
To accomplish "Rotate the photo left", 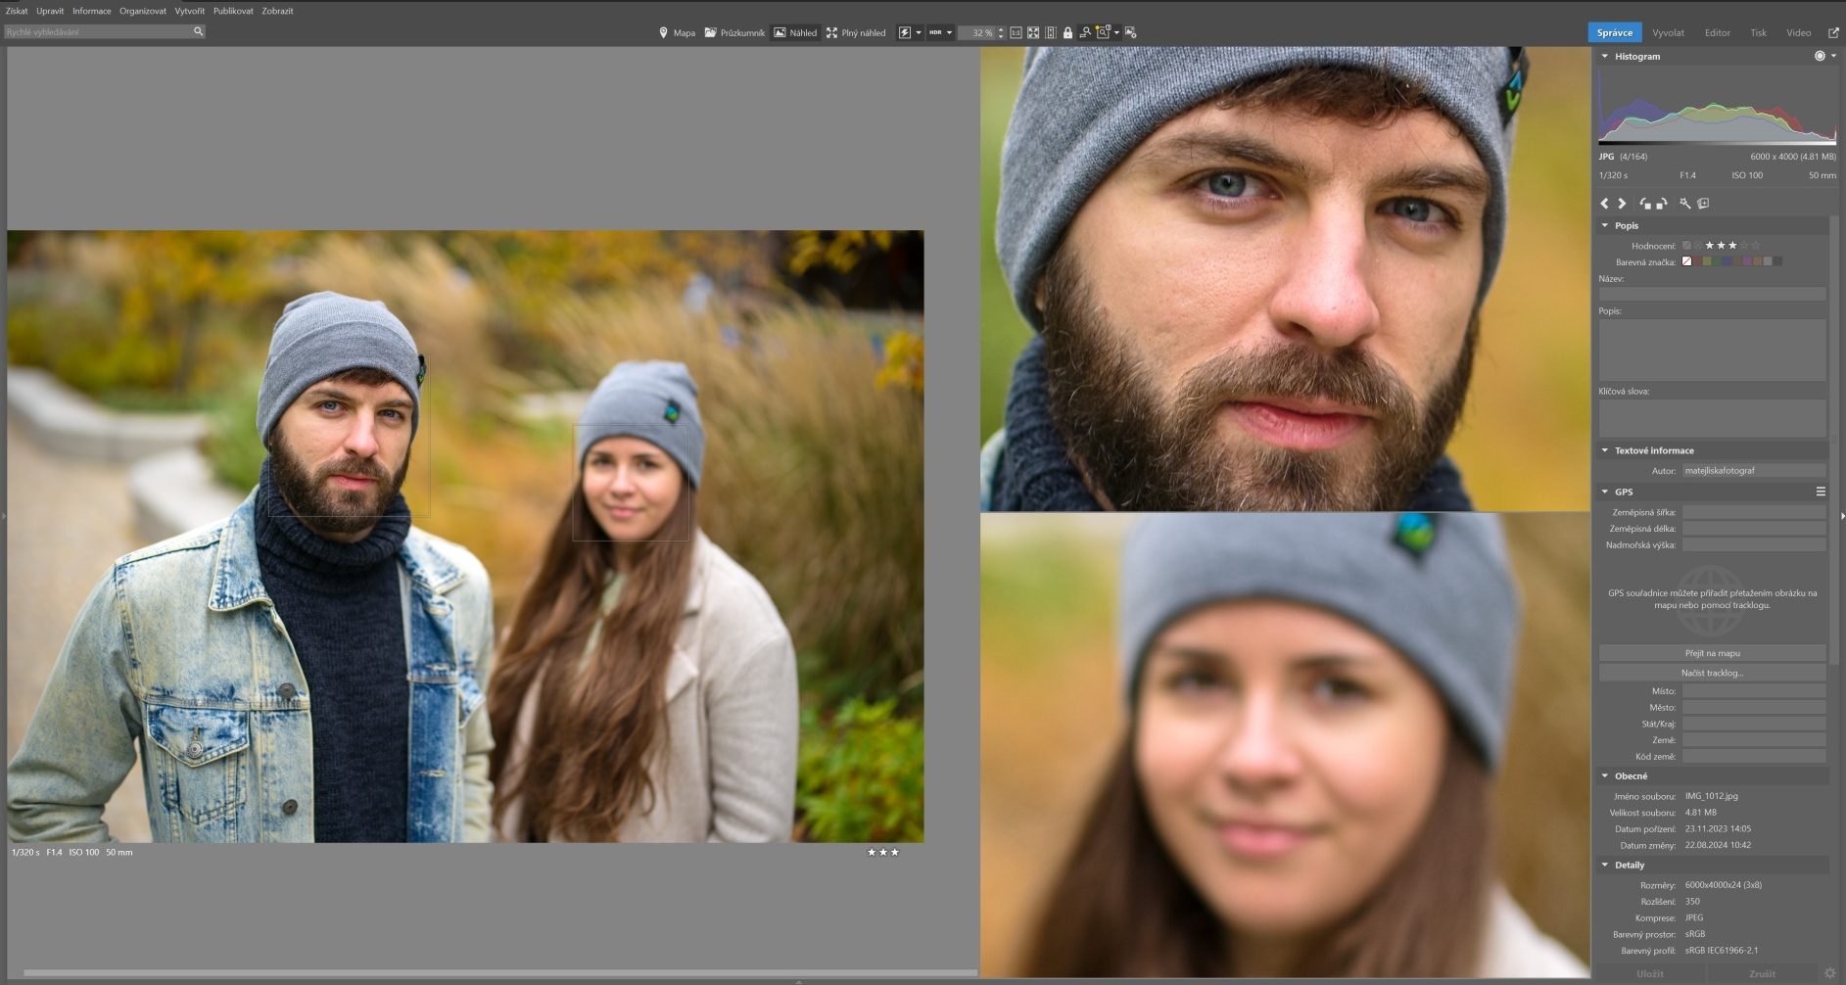I will coord(1645,204).
